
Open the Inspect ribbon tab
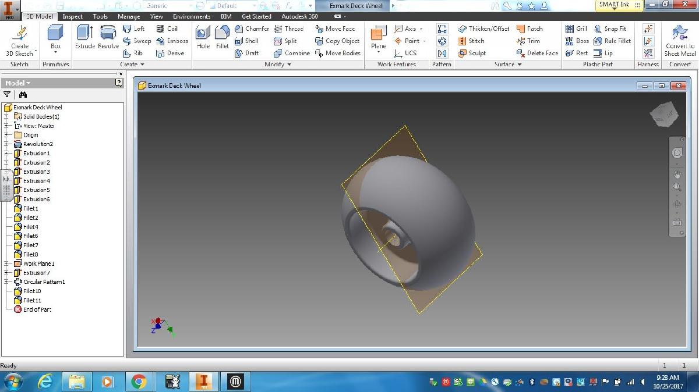pyautogui.click(x=73, y=16)
